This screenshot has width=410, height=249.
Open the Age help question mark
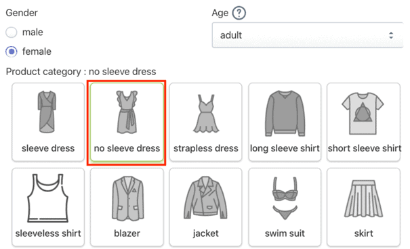pyautogui.click(x=239, y=13)
